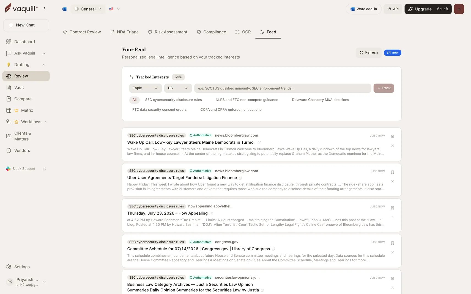Switch to the Risk Assessment tab
This screenshot has height=294, width=471.
(168, 32)
